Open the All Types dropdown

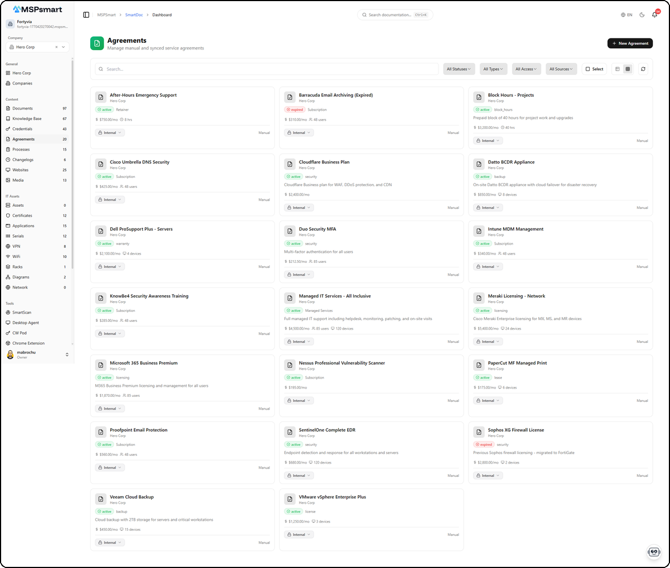tap(493, 69)
